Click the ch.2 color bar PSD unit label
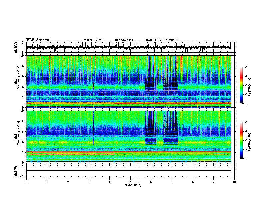 [249, 142]
